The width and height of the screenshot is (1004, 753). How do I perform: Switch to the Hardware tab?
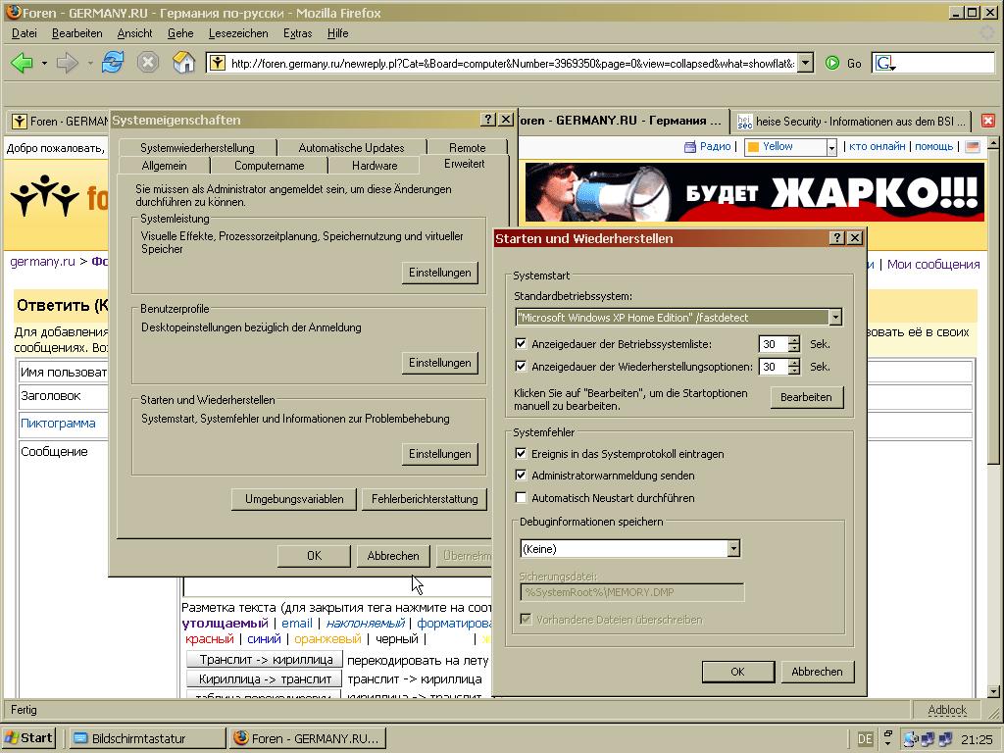tap(375, 166)
